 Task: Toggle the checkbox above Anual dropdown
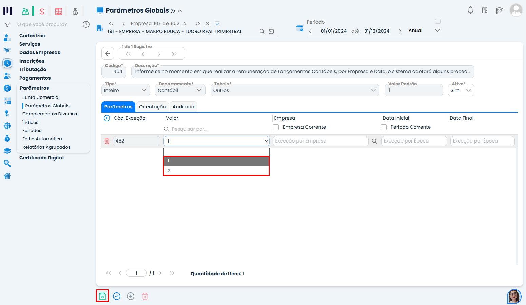(x=438, y=21)
